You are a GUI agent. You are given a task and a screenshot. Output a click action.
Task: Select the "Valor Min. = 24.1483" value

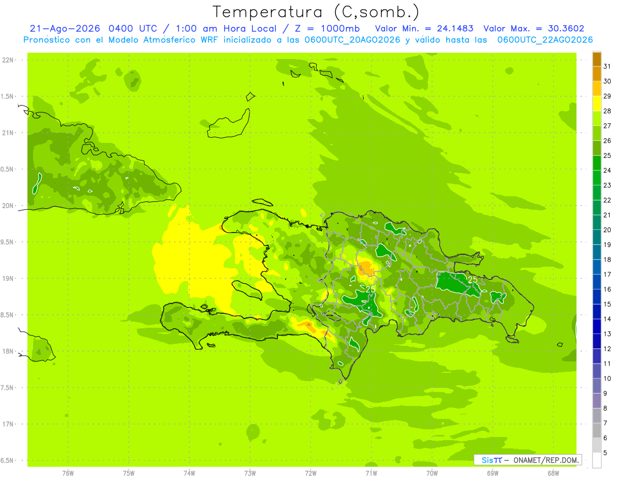click(424, 28)
